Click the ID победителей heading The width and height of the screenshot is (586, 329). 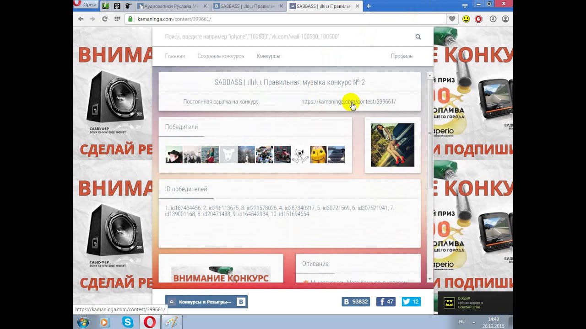(x=186, y=189)
